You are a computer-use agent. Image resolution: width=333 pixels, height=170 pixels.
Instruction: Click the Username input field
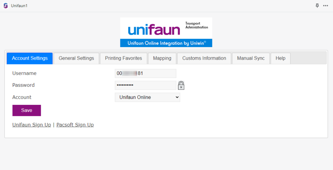(x=145, y=73)
